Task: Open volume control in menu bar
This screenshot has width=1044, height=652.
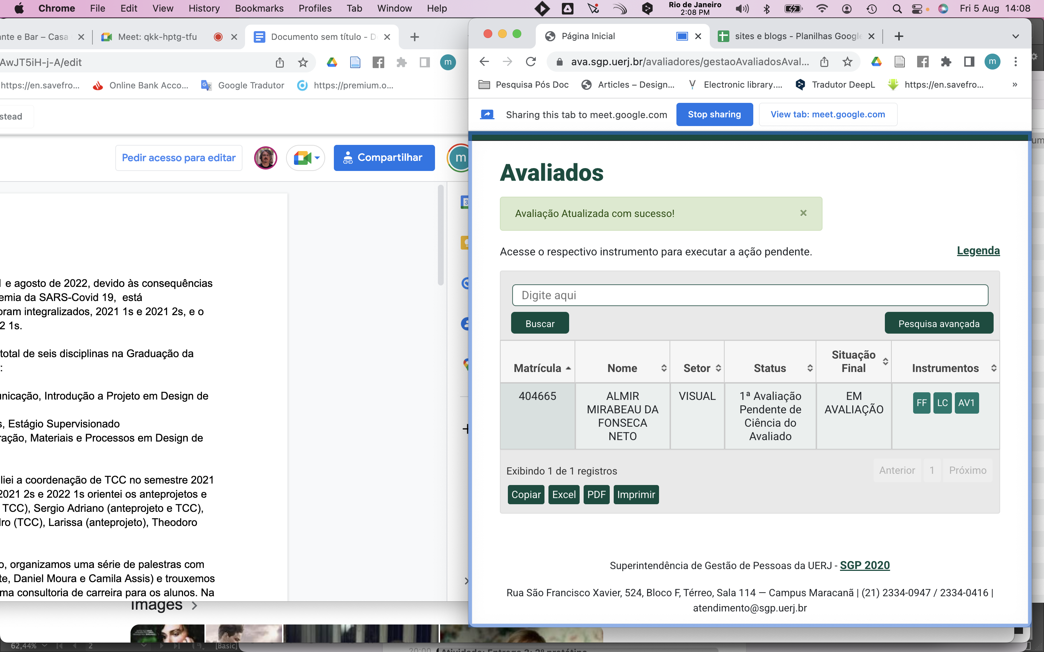Action: click(742, 8)
